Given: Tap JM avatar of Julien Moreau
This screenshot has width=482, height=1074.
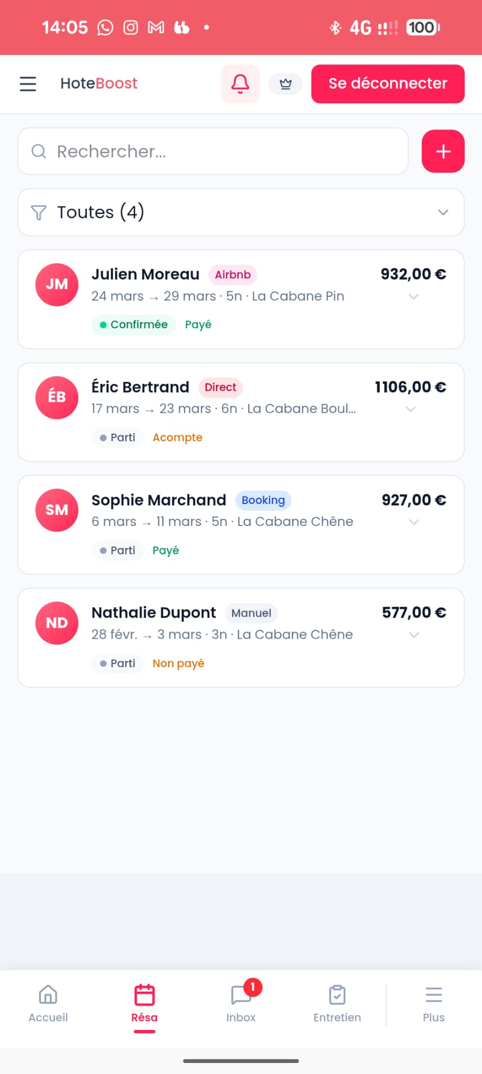Looking at the screenshot, I should 57,284.
